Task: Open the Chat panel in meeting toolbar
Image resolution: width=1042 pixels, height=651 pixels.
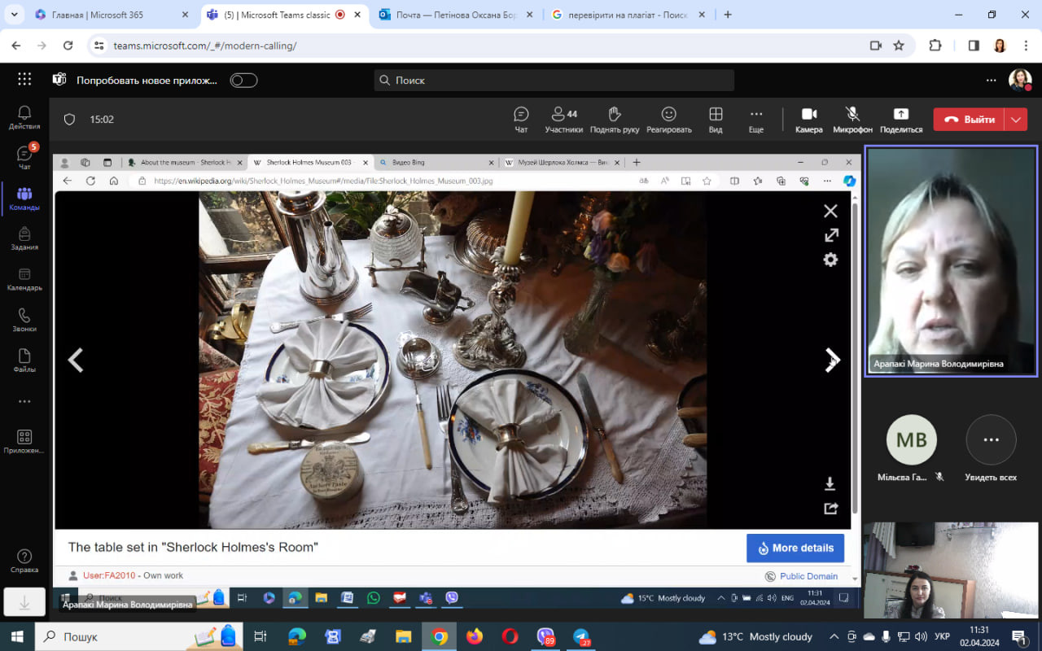Action: point(521,119)
